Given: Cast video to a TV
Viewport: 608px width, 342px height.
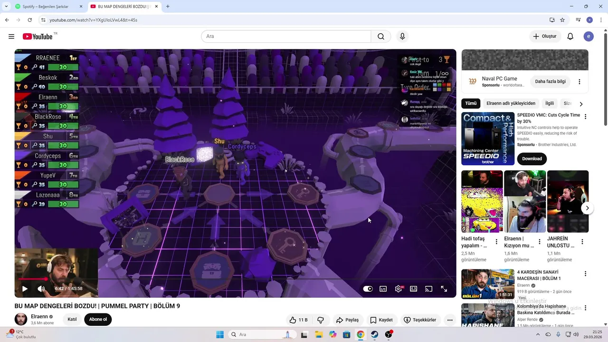Looking at the screenshot, I should (429, 289).
